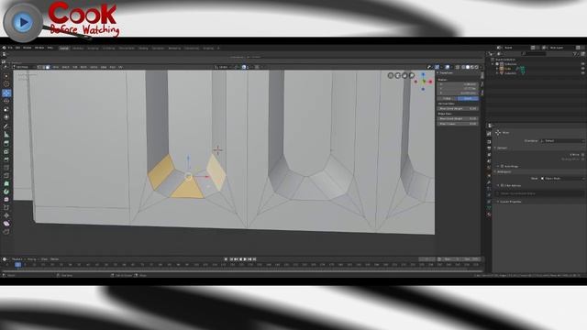Select the active Move tool
Viewport: 587px width, 330px height.
pyautogui.click(x=6, y=93)
